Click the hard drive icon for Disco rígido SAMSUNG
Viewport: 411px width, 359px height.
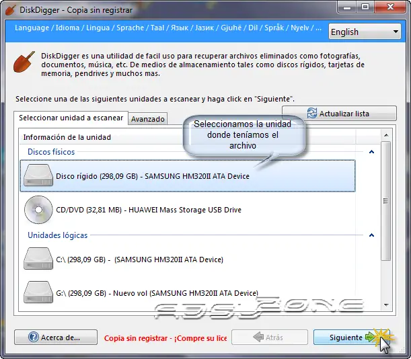(x=38, y=175)
